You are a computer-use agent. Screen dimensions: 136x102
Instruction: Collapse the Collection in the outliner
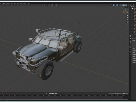131,8
